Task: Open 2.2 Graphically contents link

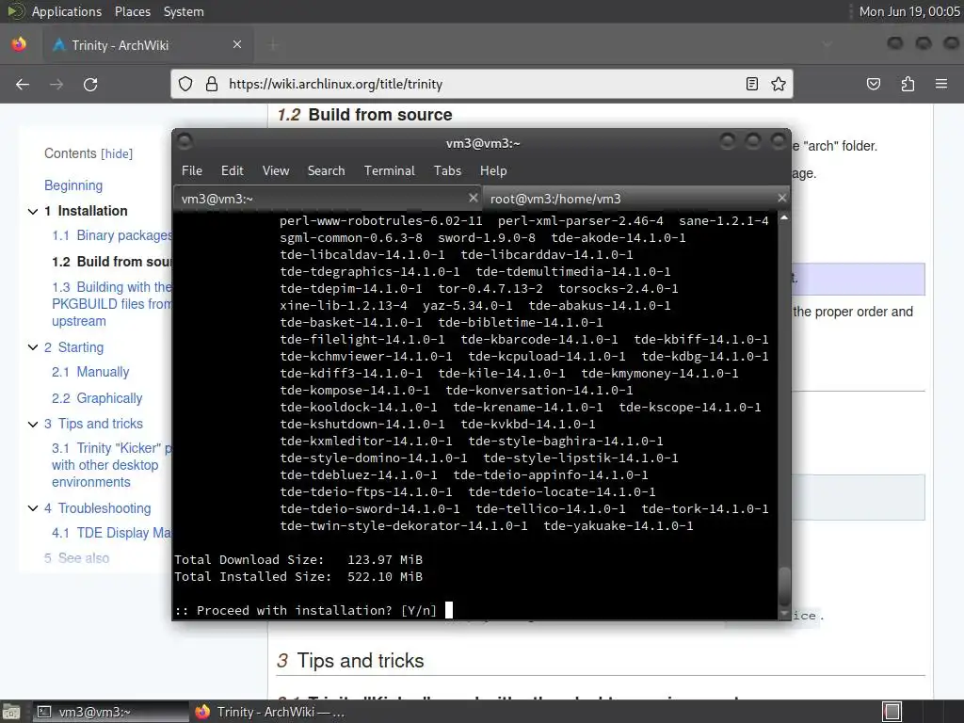Action: (x=97, y=398)
